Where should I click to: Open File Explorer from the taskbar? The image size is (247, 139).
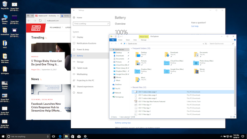tap(66, 136)
